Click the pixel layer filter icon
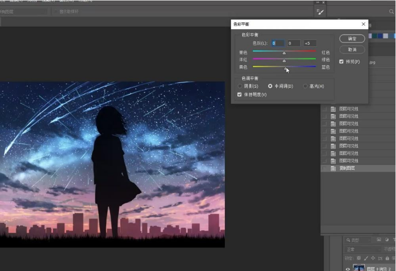The width and height of the screenshot is (396, 271). click(x=379, y=240)
